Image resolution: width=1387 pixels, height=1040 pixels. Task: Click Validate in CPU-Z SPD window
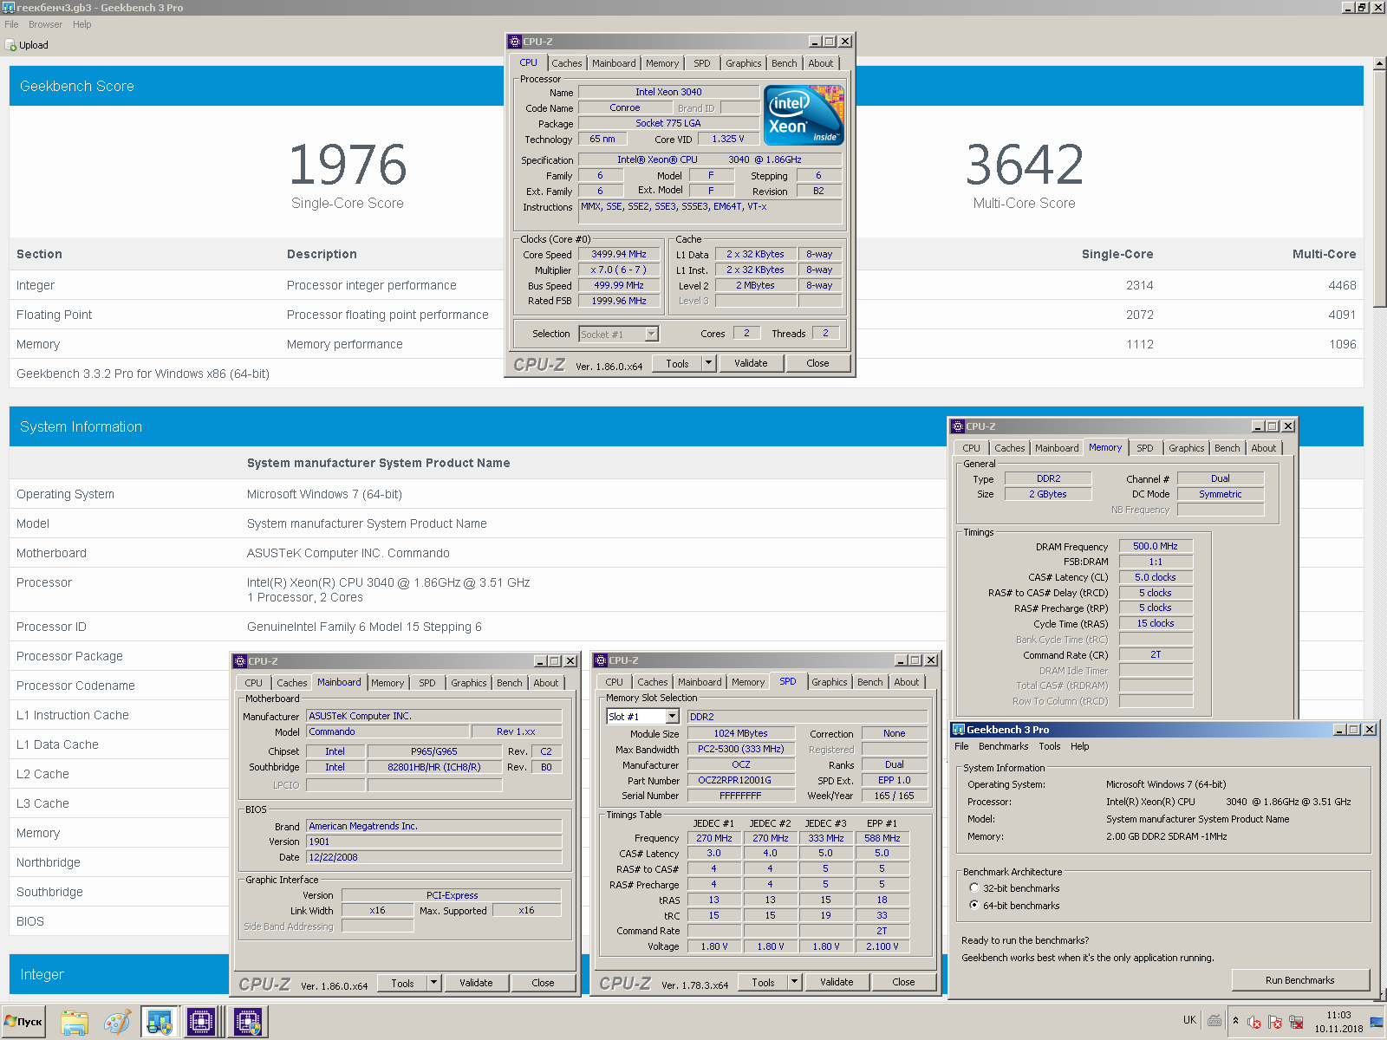[x=837, y=982]
